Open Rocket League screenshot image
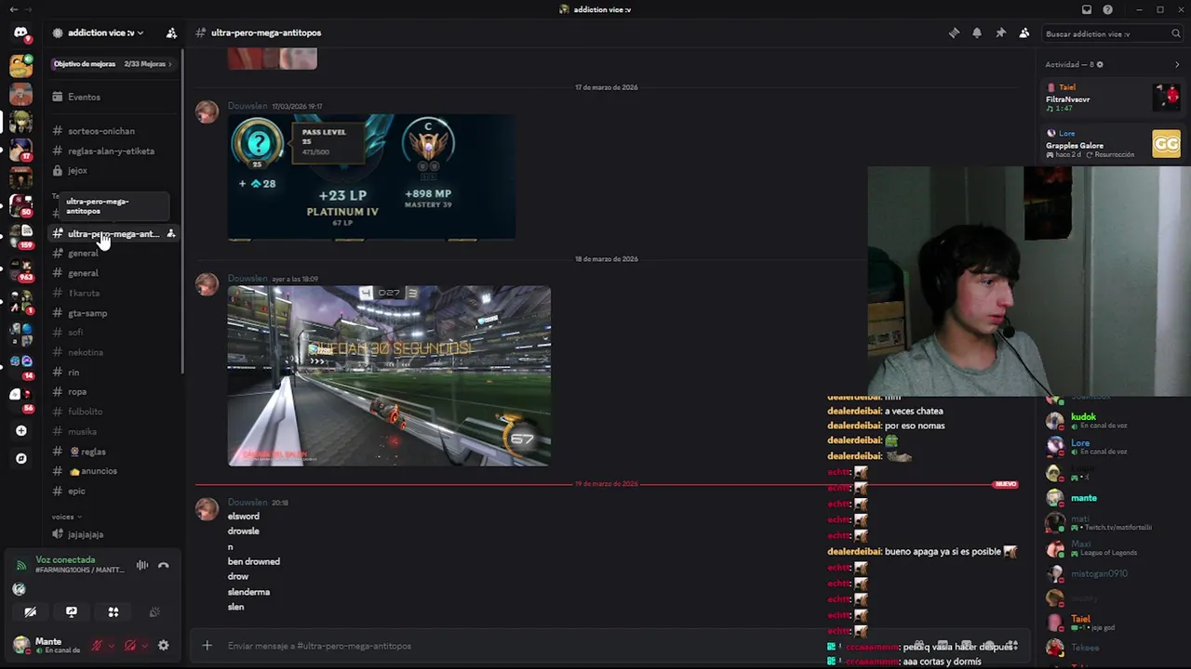The height and width of the screenshot is (669, 1191). tap(389, 375)
